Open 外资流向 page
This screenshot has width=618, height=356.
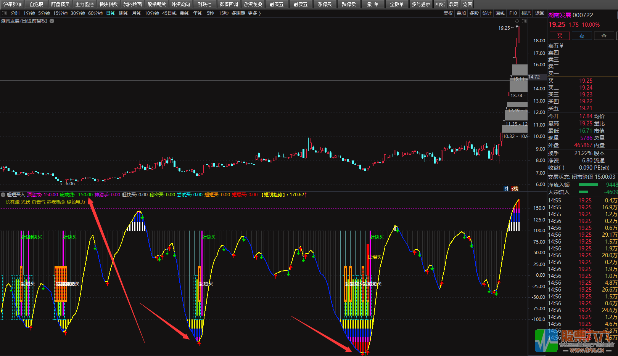click(x=181, y=4)
